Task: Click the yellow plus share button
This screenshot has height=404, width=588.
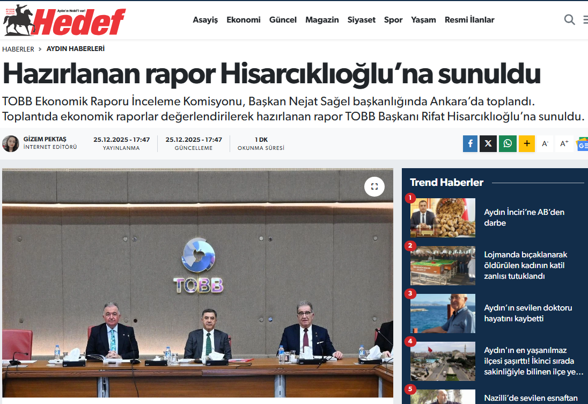Action: point(527,143)
